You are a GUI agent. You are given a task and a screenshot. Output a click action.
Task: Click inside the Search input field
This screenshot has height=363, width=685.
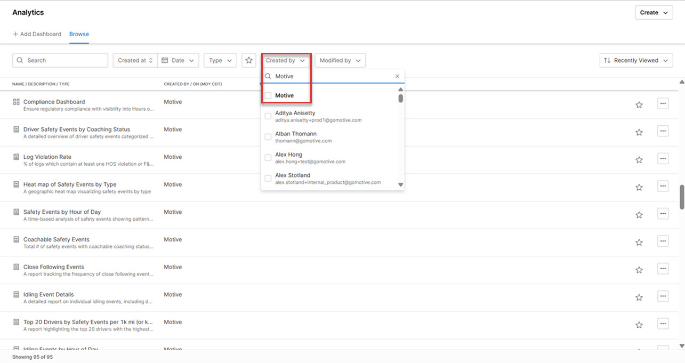(60, 60)
